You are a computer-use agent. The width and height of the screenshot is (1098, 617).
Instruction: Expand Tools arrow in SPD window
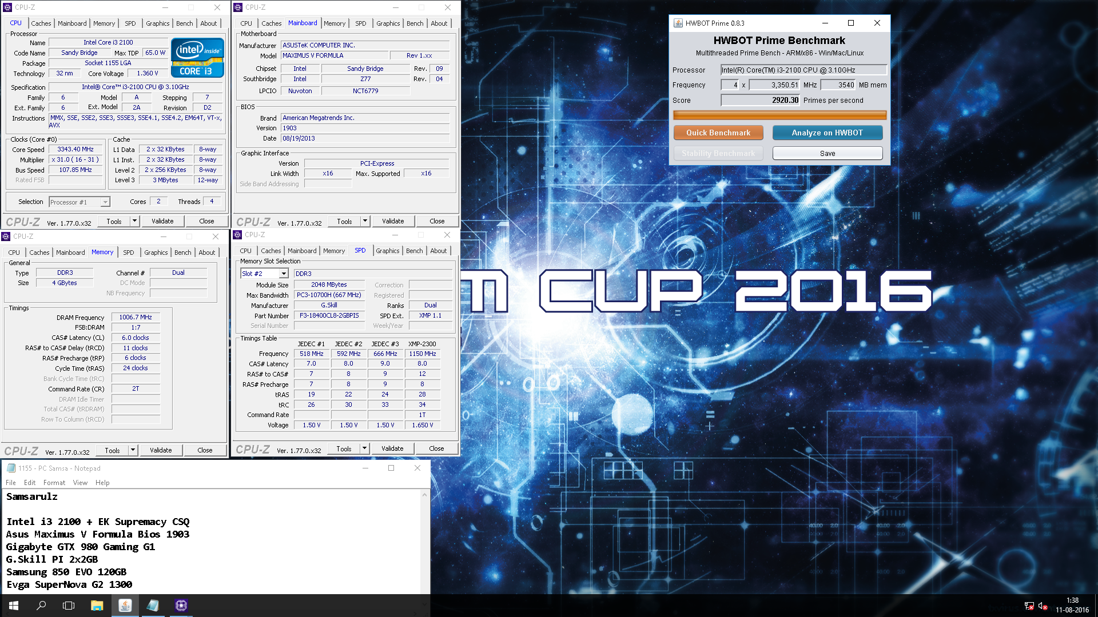(x=364, y=448)
